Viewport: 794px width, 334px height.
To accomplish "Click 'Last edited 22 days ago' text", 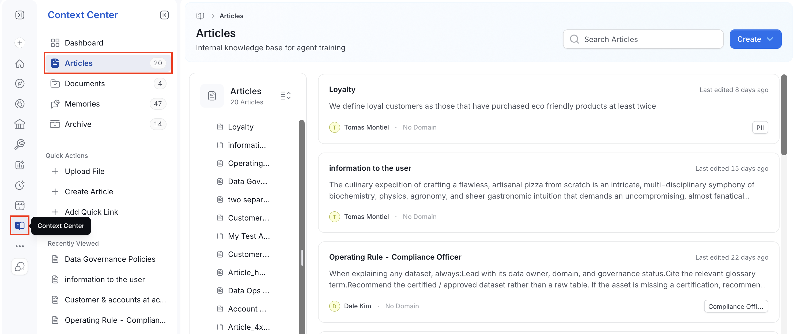I will click(732, 257).
